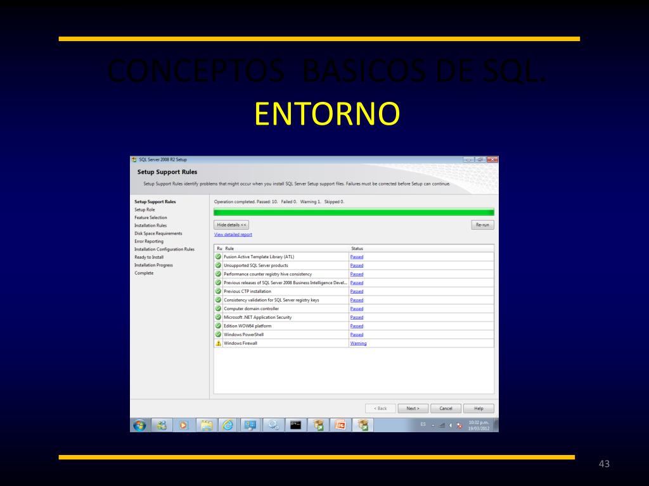Click Show desktop strip at taskbar end
649x486 pixels.
(x=496, y=425)
